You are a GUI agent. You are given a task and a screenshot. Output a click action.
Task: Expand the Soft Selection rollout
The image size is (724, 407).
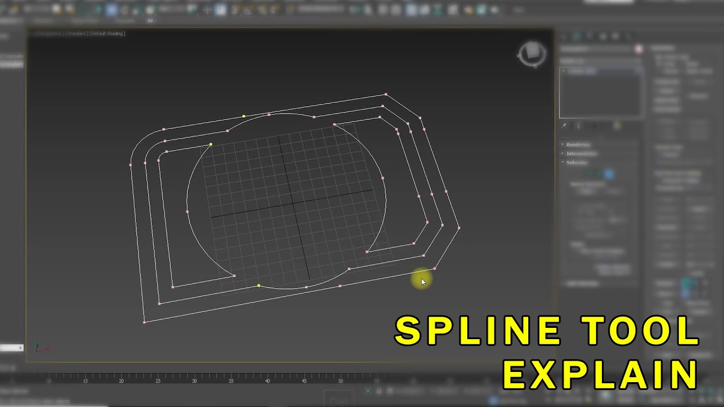point(583,284)
